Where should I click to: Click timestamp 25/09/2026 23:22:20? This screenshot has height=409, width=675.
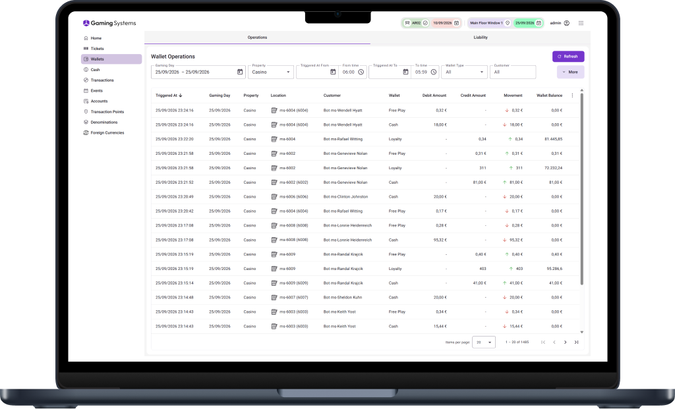pyautogui.click(x=174, y=140)
